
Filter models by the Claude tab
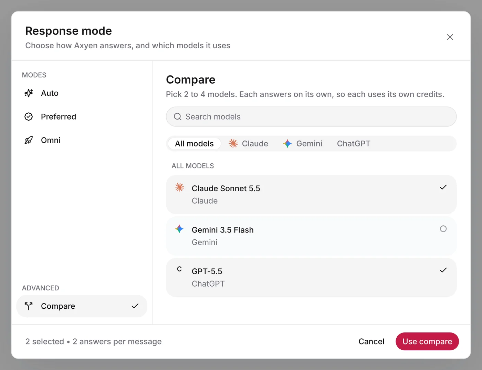(249, 144)
